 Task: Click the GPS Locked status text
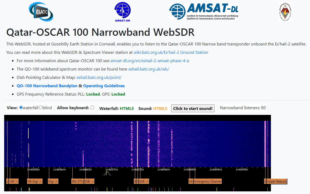(118, 94)
